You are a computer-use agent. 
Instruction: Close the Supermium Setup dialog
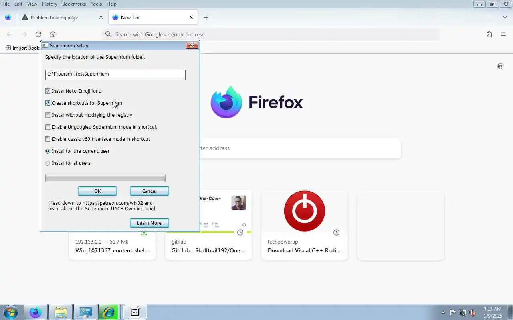192,46
